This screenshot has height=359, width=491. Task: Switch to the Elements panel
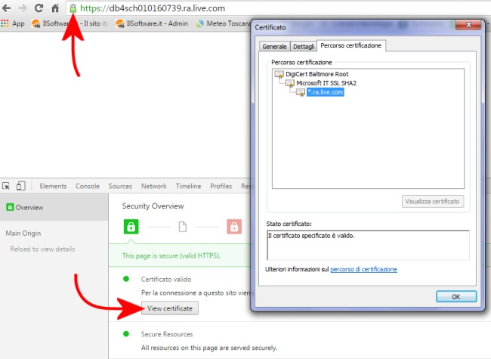(53, 186)
